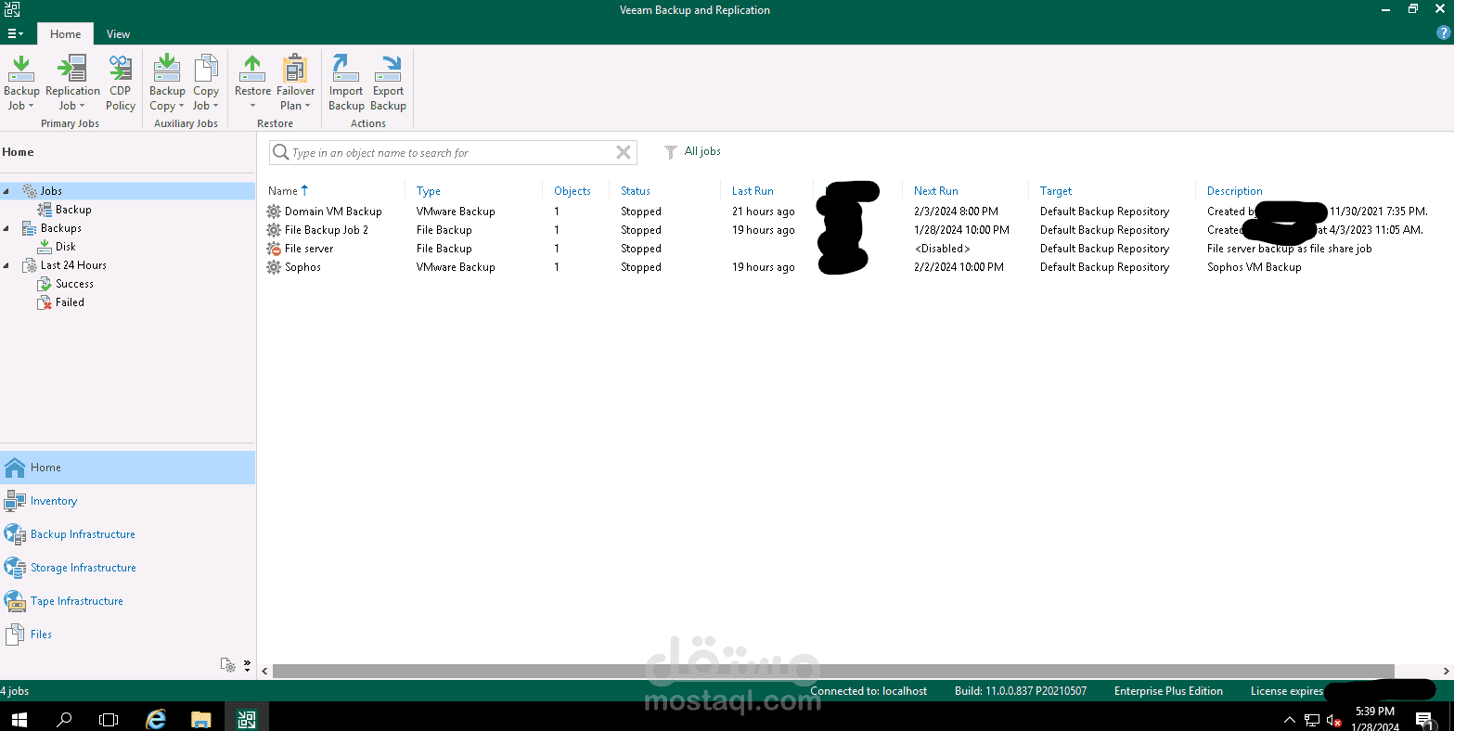Select the Domain VM Backup job row
The image size is (1467, 731).
(856, 212)
